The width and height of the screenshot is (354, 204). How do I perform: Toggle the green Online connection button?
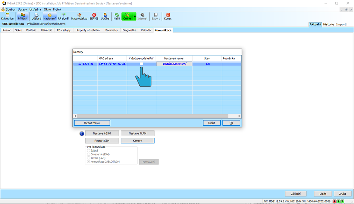(x=127, y=17)
